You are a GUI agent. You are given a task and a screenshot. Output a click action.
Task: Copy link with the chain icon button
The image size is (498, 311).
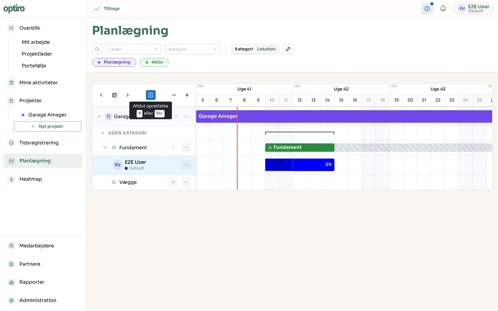tap(288, 49)
